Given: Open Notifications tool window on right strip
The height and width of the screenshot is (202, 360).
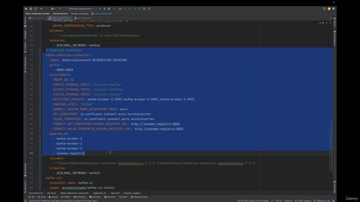Looking at the screenshot, I should pyautogui.click(x=335, y=38).
